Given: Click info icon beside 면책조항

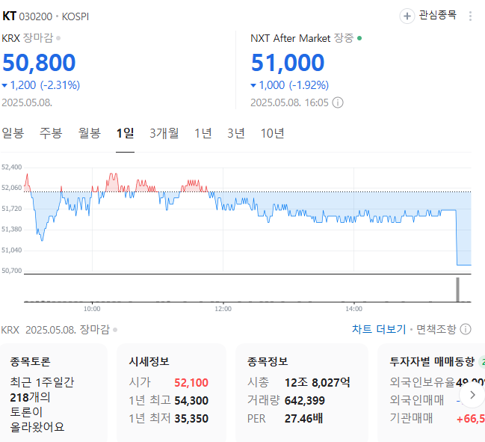Looking at the screenshot, I should pos(466,329).
